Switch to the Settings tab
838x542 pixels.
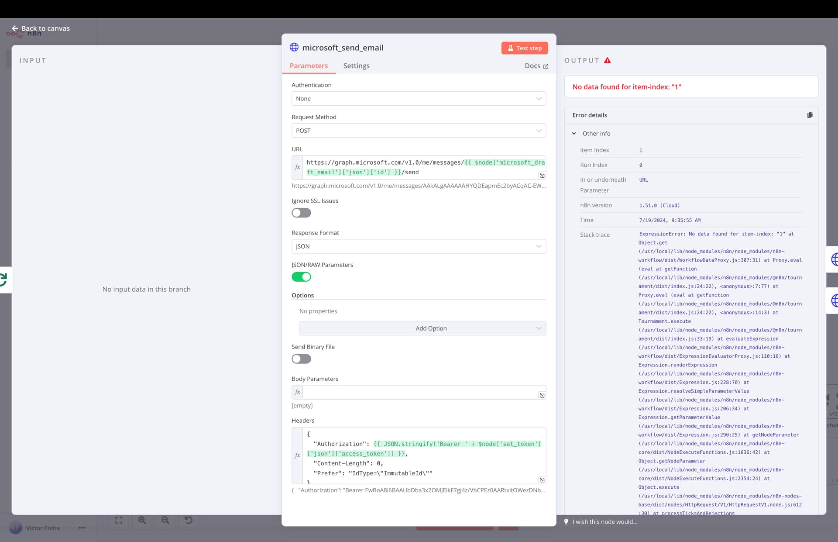(356, 66)
